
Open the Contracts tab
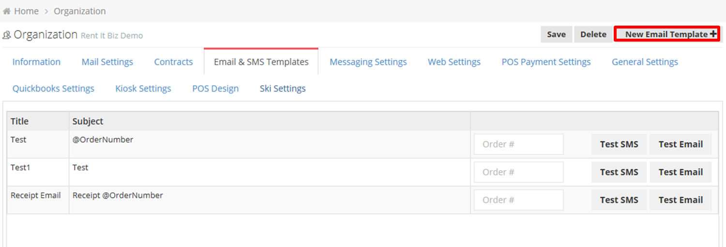coord(173,62)
